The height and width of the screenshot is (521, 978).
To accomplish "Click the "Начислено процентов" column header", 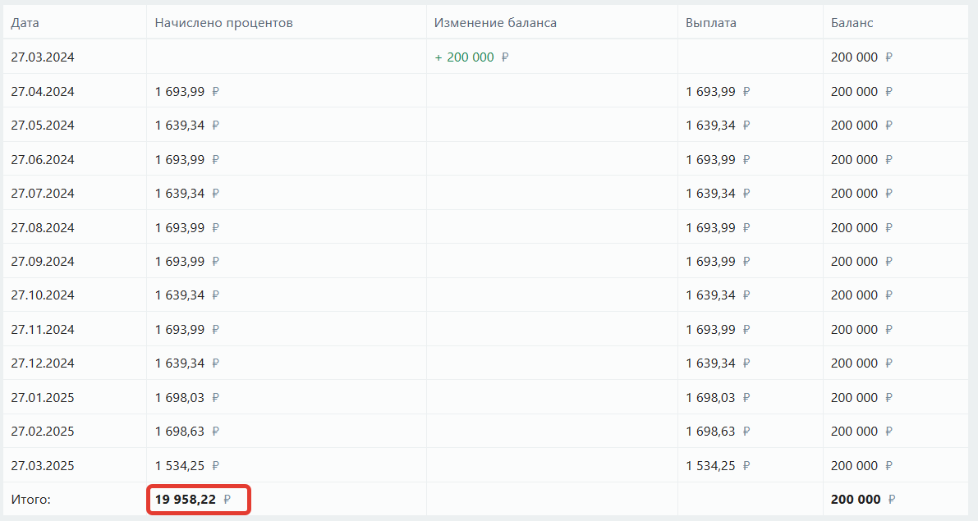I will (x=223, y=23).
